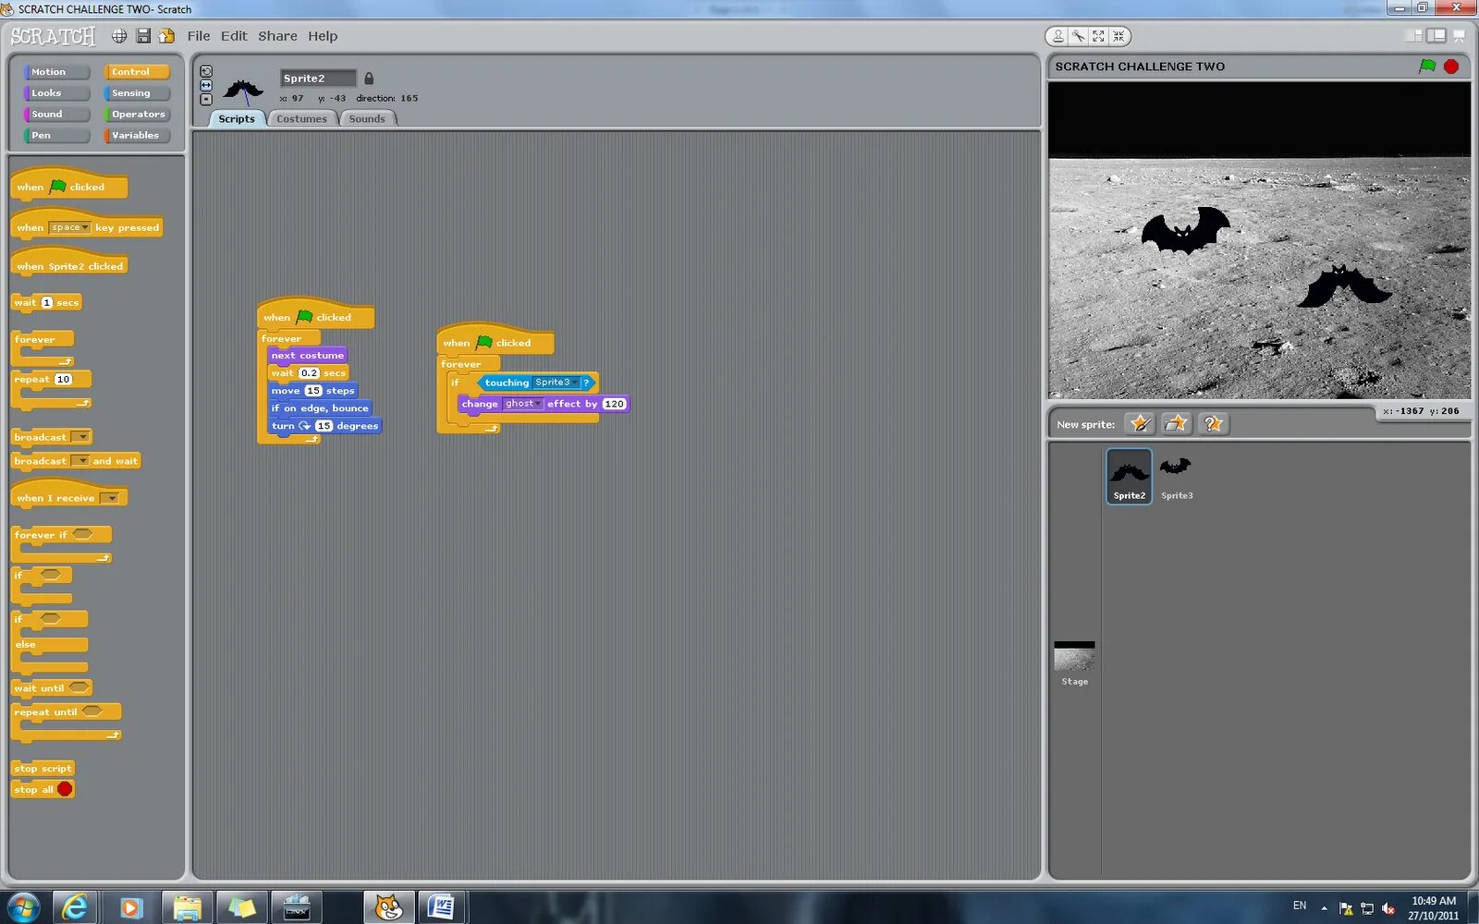Click the 10 value in the palette repeat block
Screen dimensions: 1479x924
[x=63, y=380]
